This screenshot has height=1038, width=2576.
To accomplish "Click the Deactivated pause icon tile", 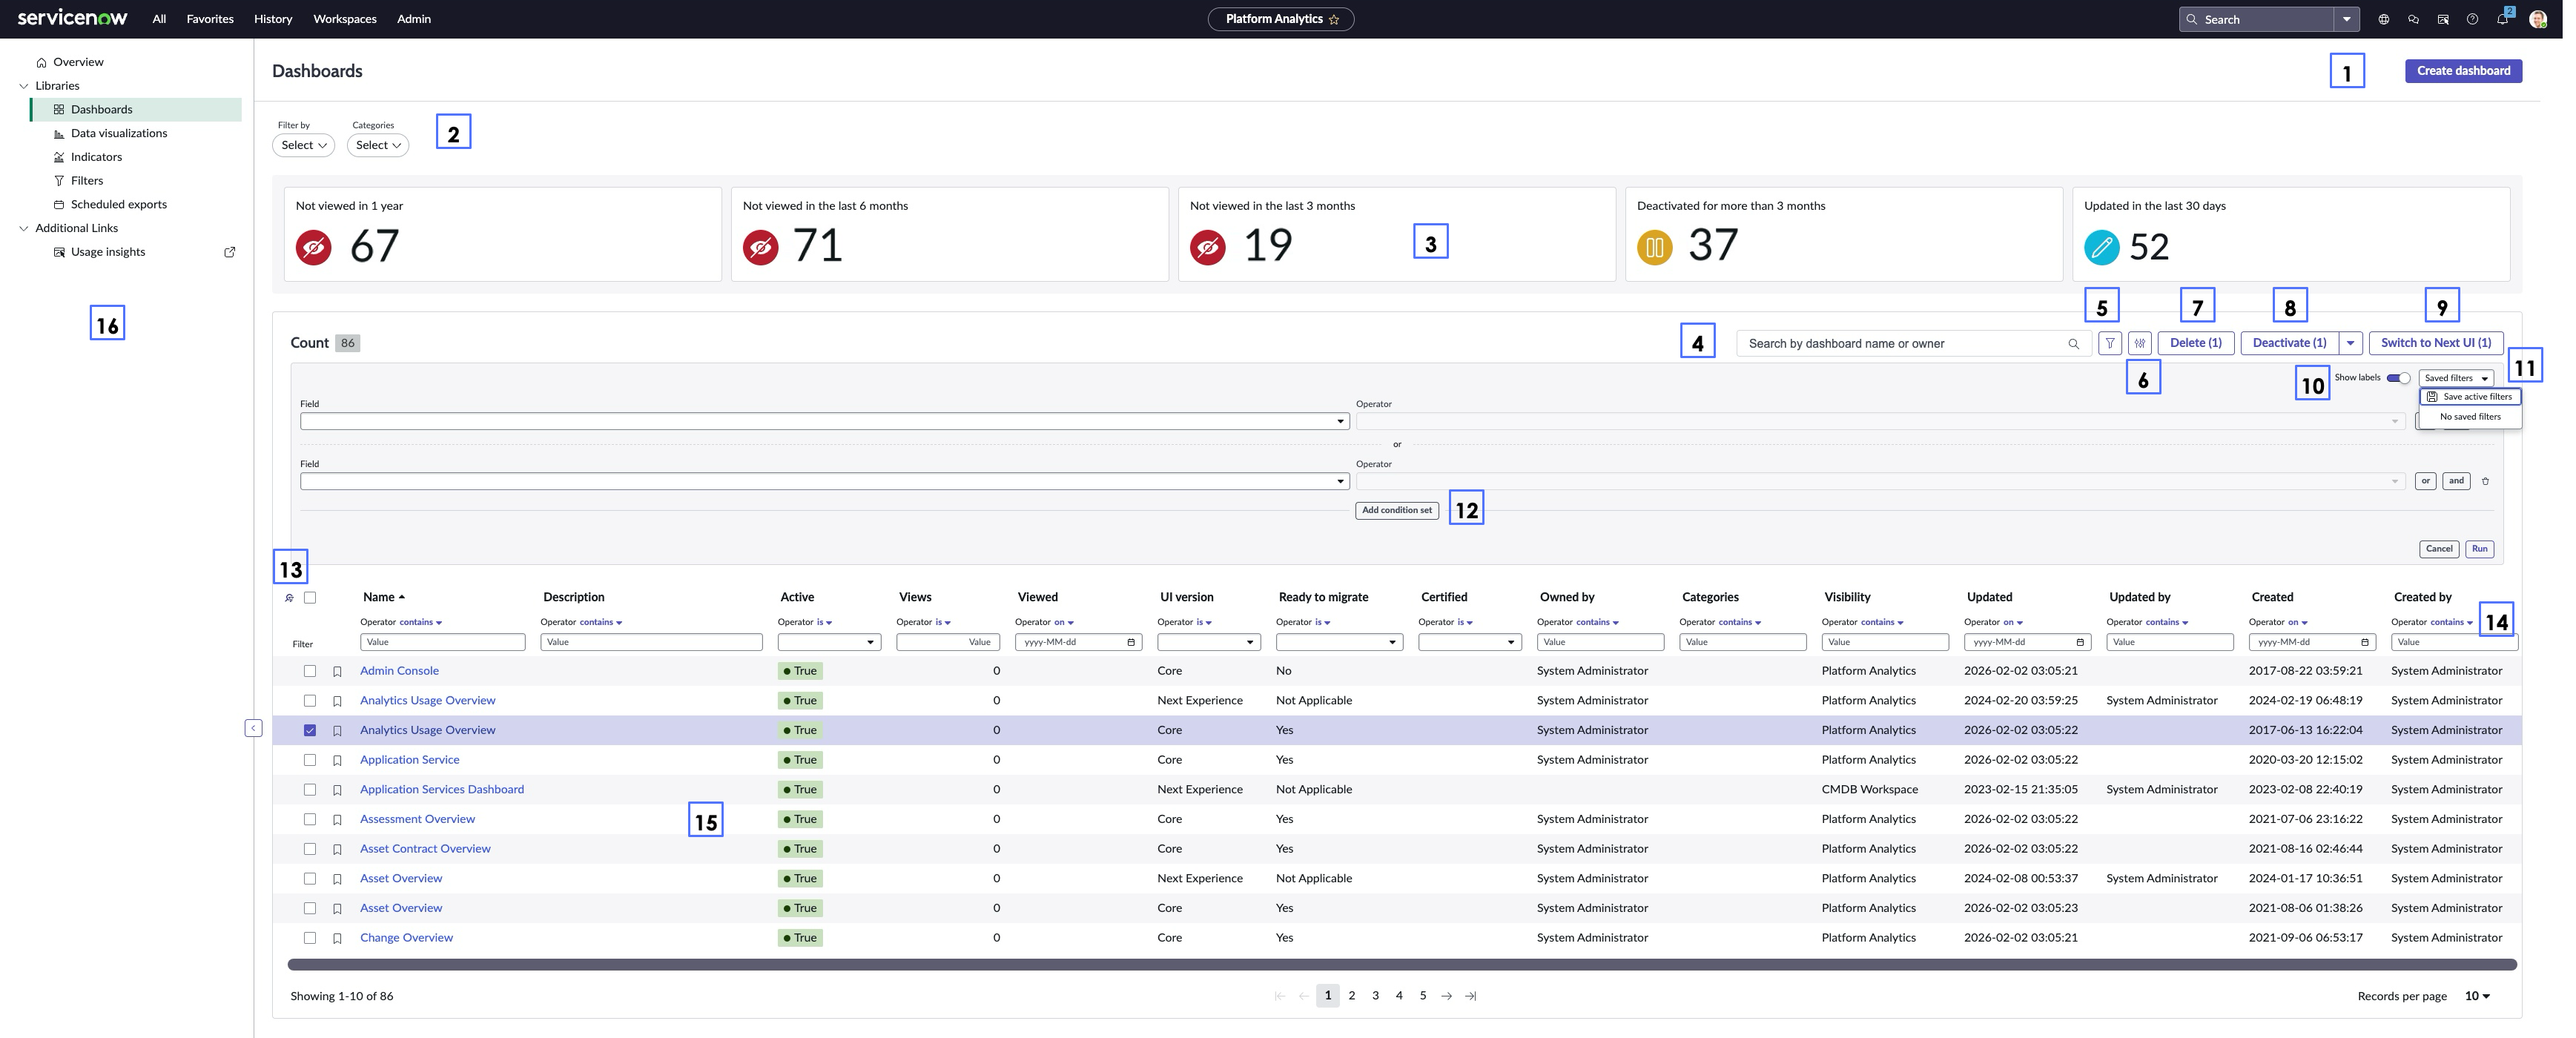I will point(1655,247).
